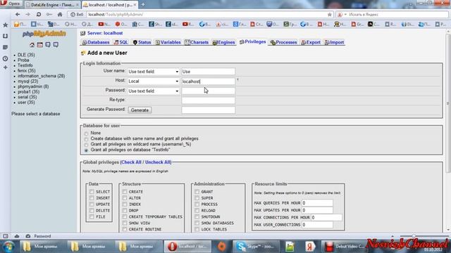This screenshot has height=253, width=451.
Task: Open Skype from the taskbar
Action: (256, 247)
